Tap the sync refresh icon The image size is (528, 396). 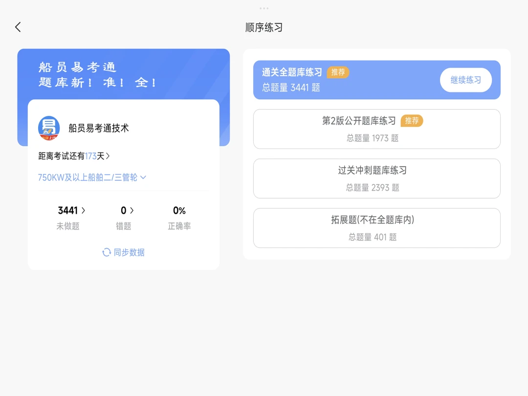tap(107, 252)
